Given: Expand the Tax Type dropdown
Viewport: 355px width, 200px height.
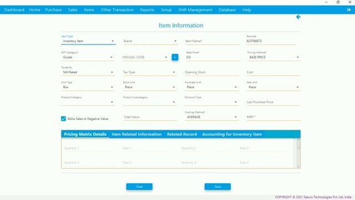Looking at the screenshot, I should (150, 72).
